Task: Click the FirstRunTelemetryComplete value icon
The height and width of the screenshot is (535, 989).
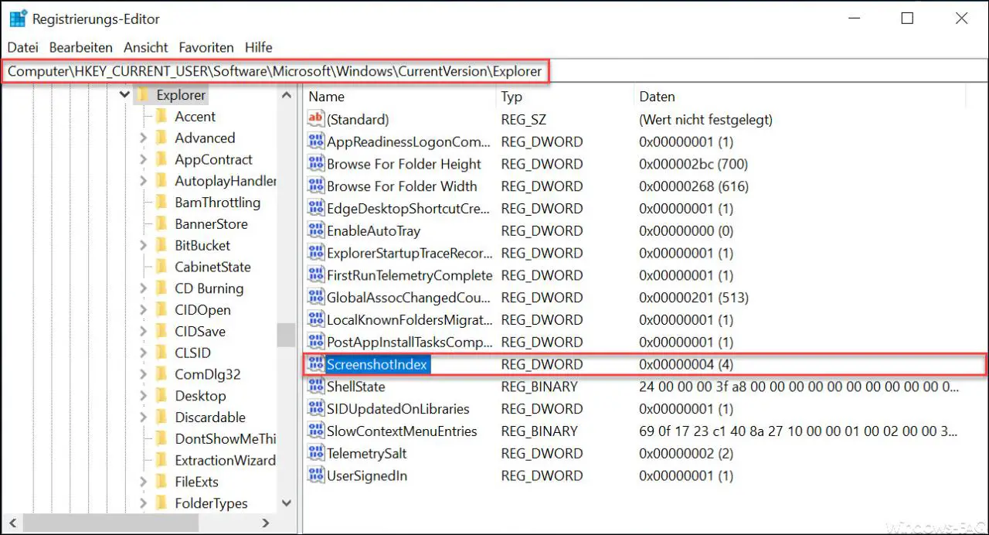Action: pyautogui.click(x=315, y=275)
